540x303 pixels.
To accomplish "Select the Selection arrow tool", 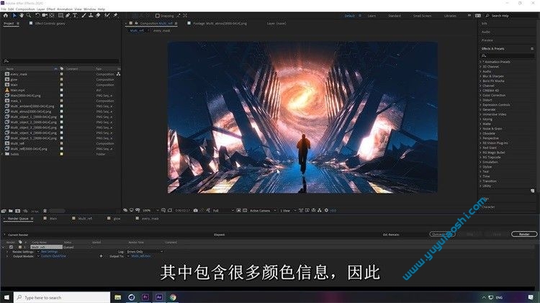I will (14, 16).
